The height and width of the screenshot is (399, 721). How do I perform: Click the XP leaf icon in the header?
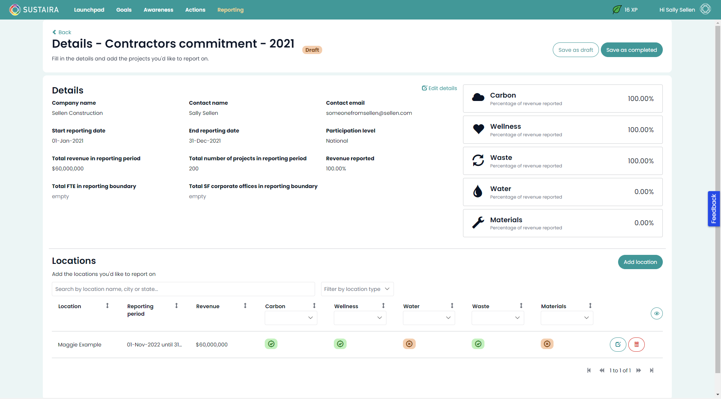click(x=616, y=9)
